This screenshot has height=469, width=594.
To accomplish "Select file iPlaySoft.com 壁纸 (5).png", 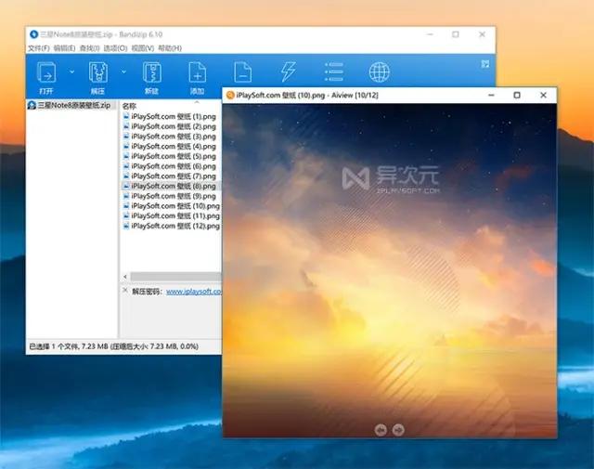I will click(x=174, y=156).
